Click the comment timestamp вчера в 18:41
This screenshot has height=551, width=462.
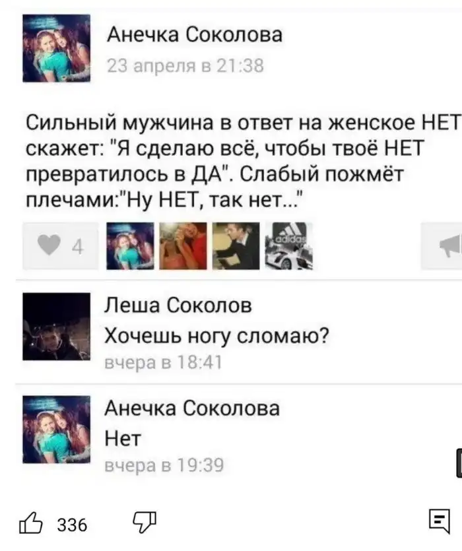coord(164,362)
